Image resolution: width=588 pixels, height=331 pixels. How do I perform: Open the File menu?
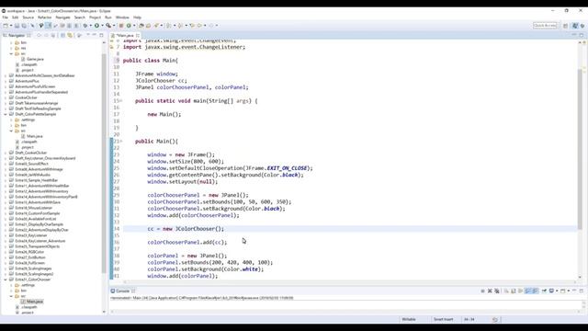click(6, 17)
